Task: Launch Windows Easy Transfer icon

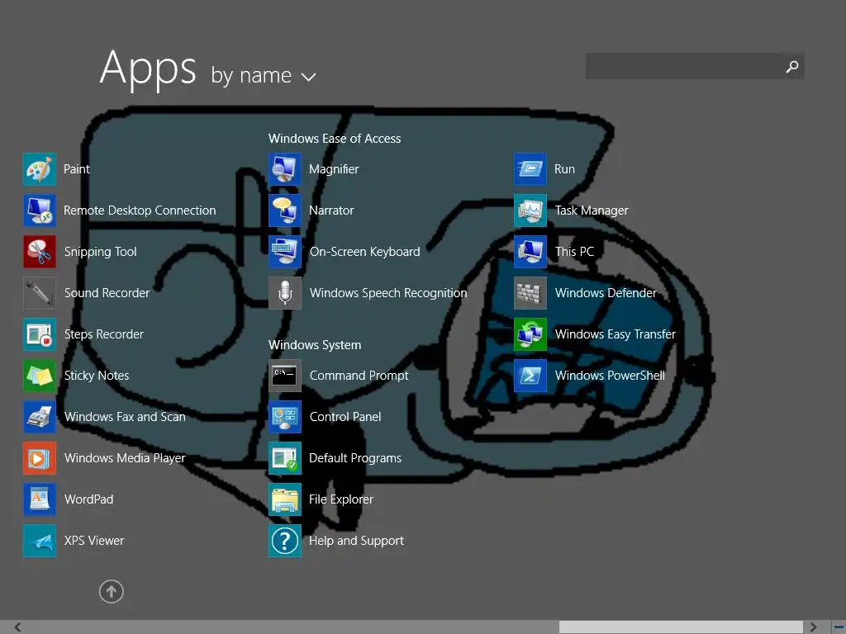Action: point(530,334)
